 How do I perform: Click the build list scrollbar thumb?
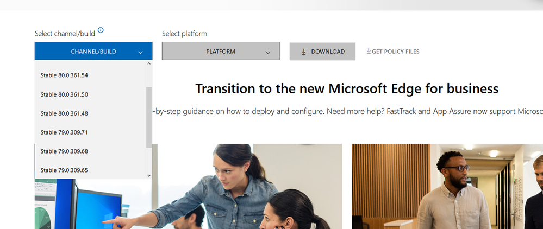pyautogui.click(x=149, y=117)
